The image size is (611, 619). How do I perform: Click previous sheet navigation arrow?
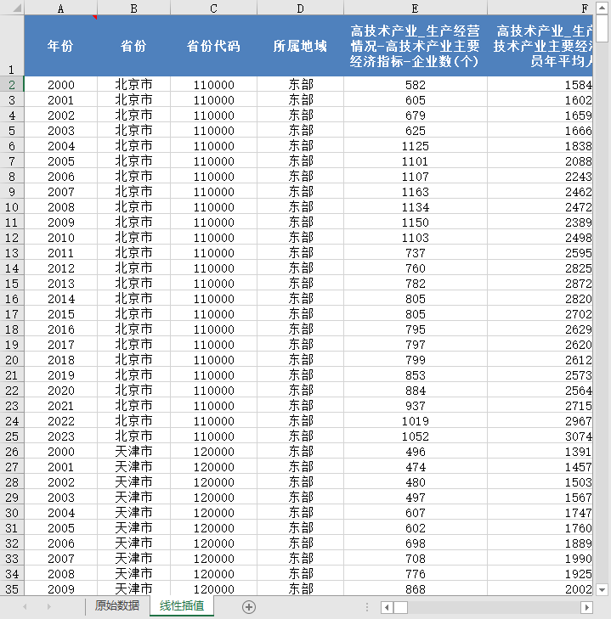[x=25, y=607]
